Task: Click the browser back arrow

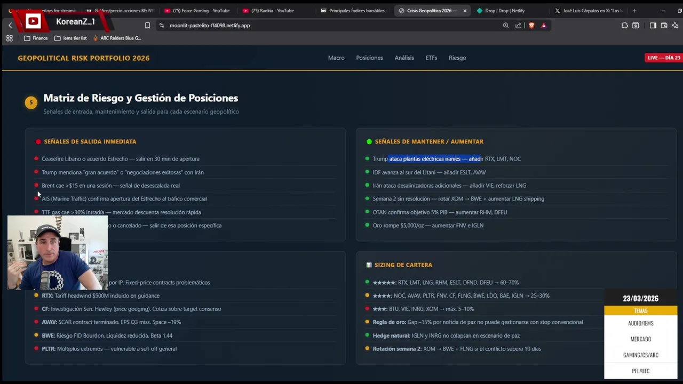Action: pyautogui.click(x=10, y=25)
